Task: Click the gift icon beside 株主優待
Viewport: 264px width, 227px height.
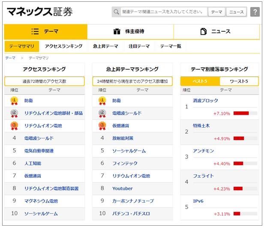Action: click(117, 31)
